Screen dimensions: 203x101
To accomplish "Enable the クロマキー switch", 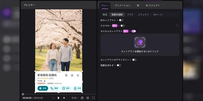I will point(123,26).
